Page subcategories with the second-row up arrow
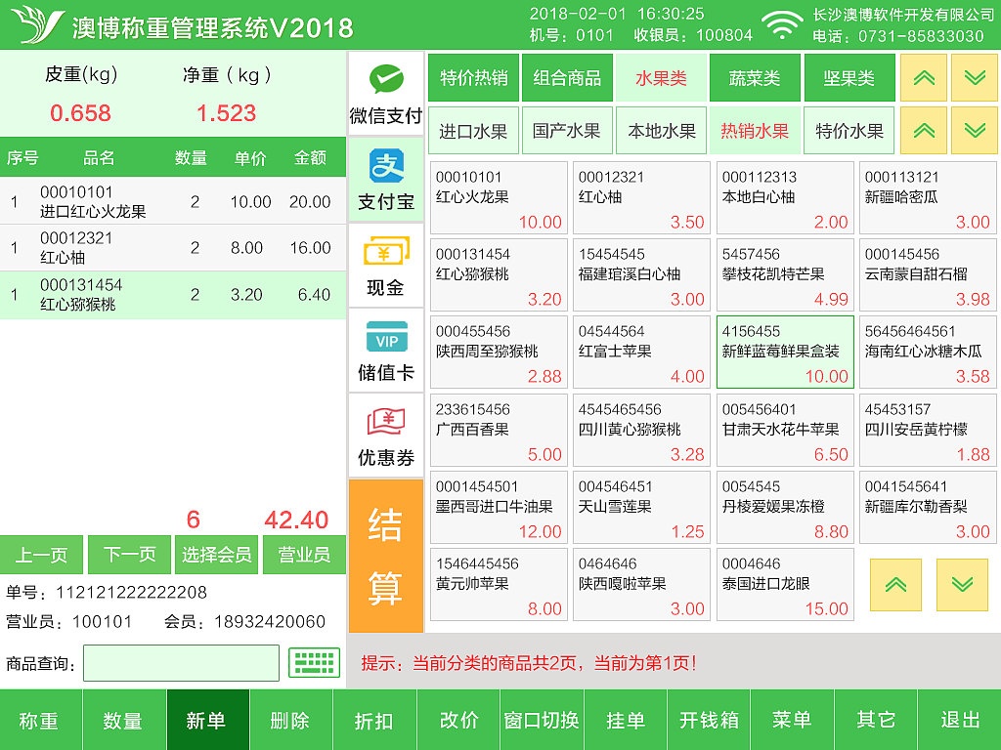The width and height of the screenshot is (1001, 750). click(x=924, y=129)
